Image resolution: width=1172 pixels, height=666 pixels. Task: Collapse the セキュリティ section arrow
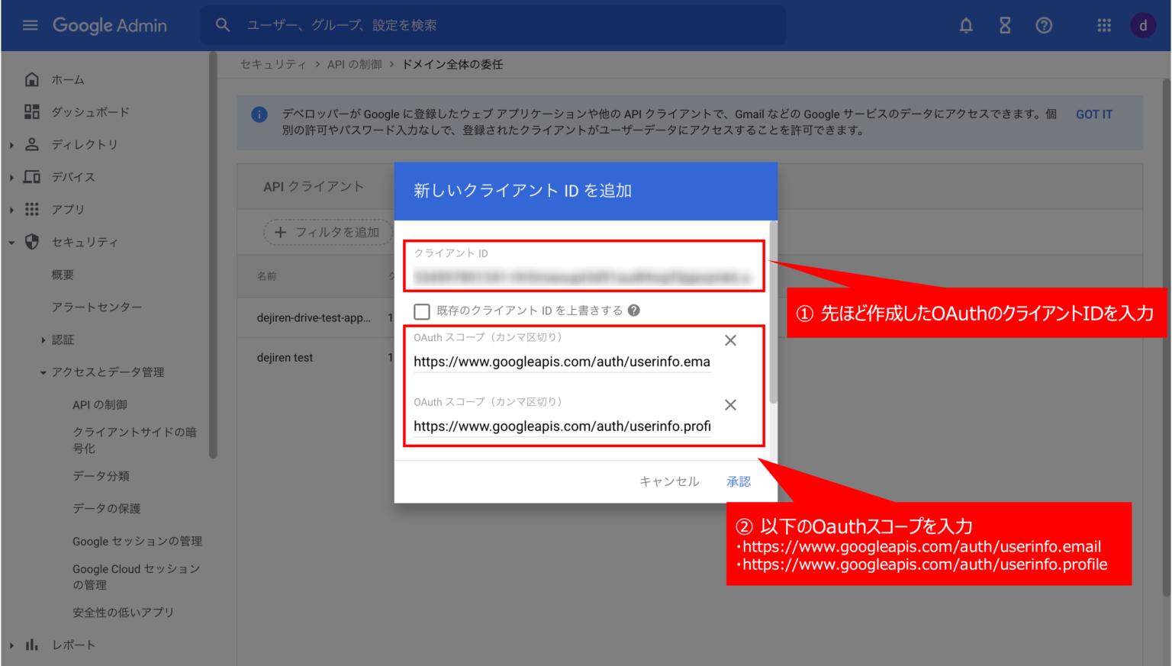(11, 243)
